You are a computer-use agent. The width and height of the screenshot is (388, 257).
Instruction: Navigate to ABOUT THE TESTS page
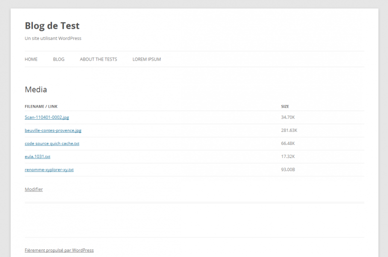coord(98,60)
